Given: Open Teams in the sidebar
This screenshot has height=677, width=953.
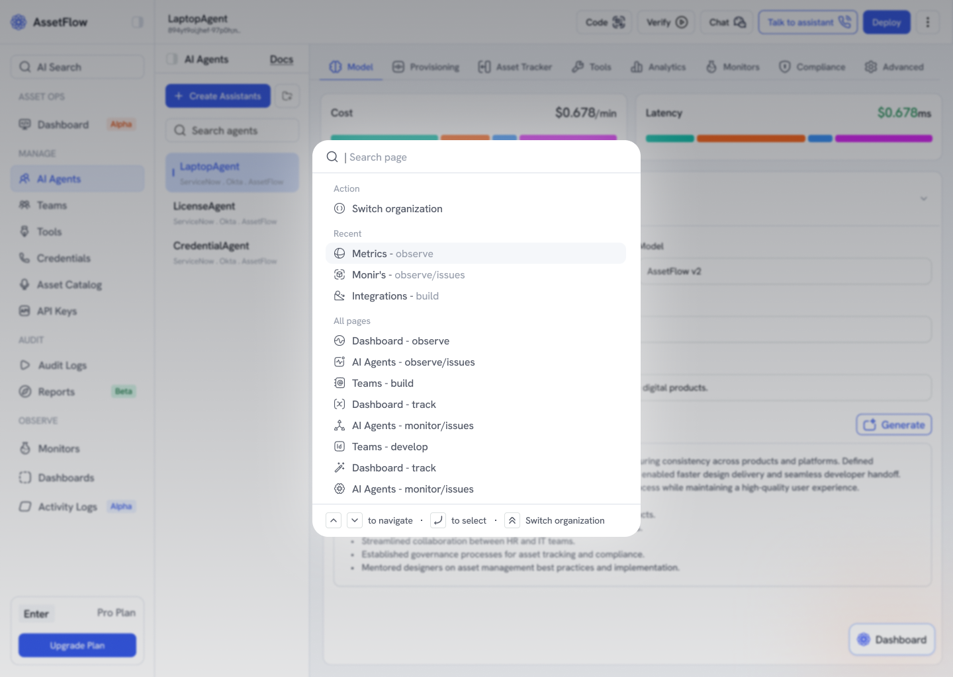Looking at the screenshot, I should pos(77,205).
